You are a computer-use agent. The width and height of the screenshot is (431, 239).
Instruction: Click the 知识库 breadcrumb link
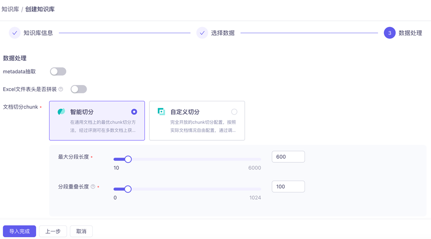[10, 9]
